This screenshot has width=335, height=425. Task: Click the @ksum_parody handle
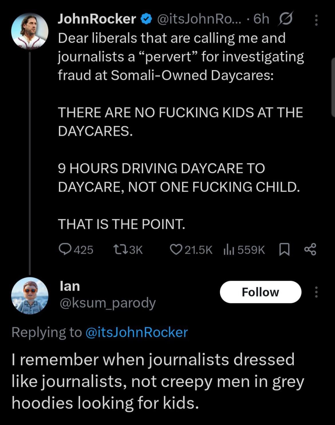coord(107,303)
